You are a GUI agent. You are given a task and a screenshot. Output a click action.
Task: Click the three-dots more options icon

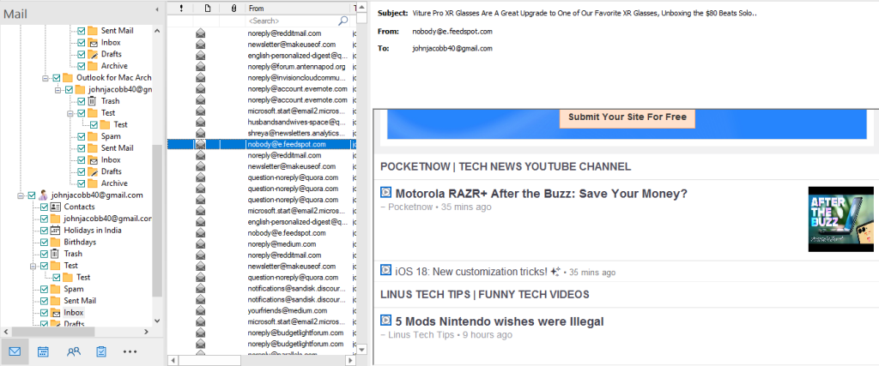(130, 351)
